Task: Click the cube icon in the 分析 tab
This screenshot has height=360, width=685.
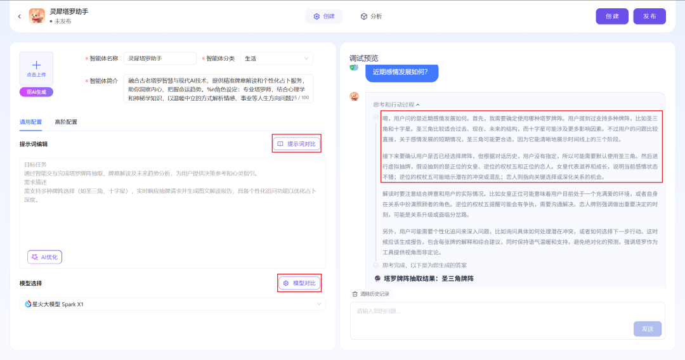Action: (364, 16)
